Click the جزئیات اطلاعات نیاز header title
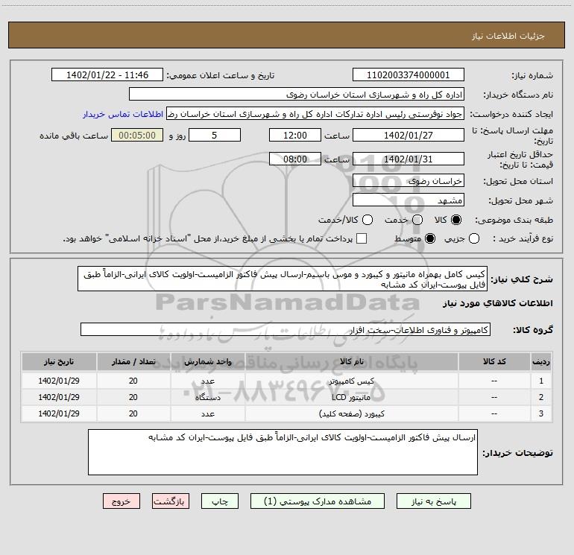Viewport: 574px width, 555px height. pos(508,36)
